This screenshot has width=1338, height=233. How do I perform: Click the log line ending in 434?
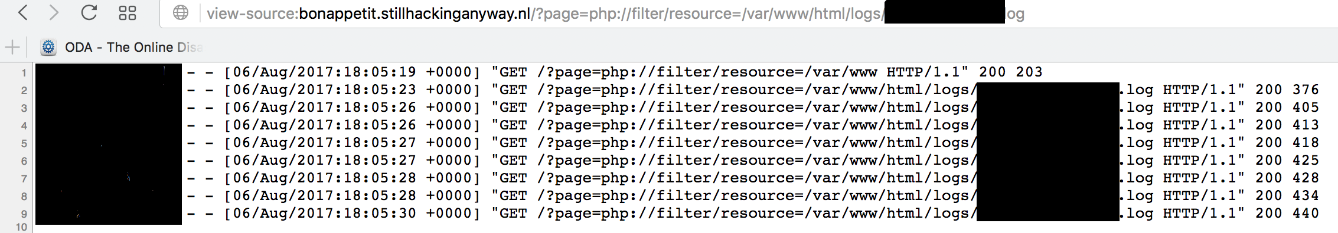coord(677,195)
